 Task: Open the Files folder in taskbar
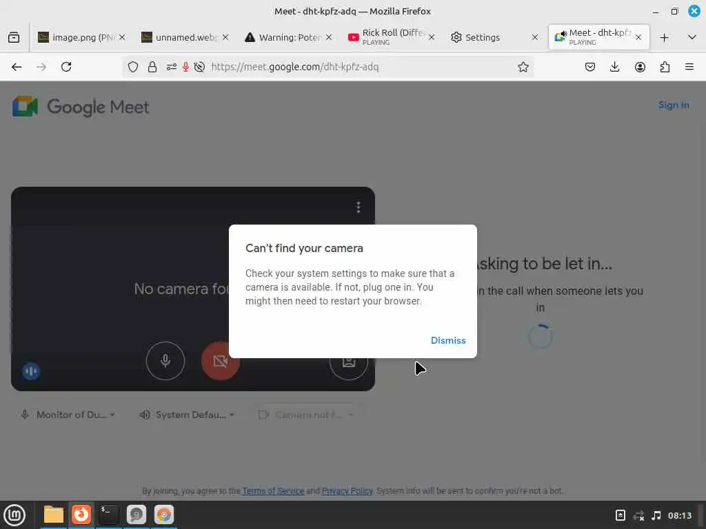[x=54, y=515]
